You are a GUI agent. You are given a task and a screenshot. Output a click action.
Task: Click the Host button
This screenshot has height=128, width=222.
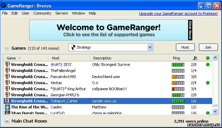pos(185,47)
